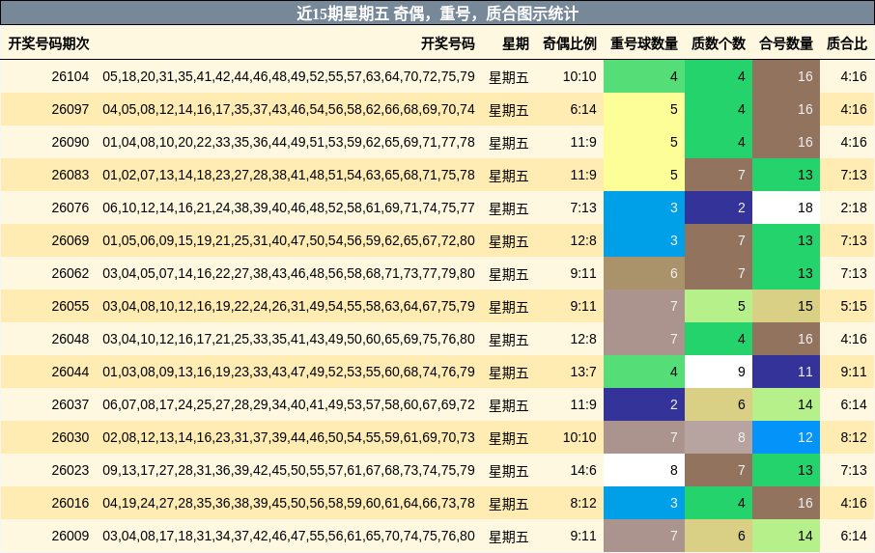Click prime-composite ratio 8:12 in row 26030
Image resolution: width=875 pixels, height=553 pixels.
854,437
